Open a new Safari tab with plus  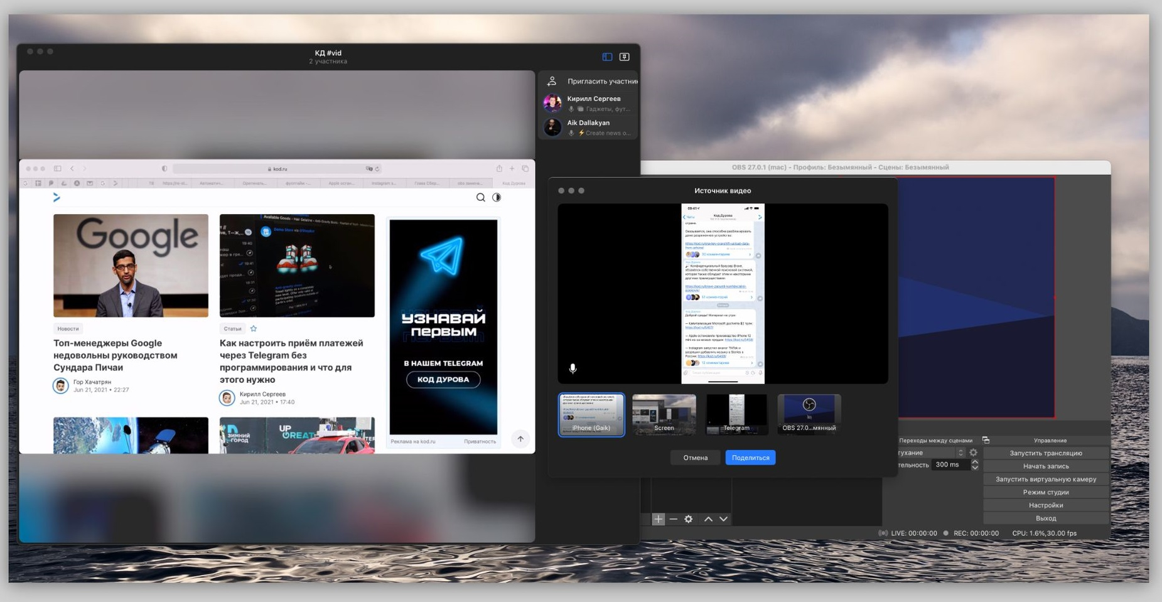[x=512, y=168]
